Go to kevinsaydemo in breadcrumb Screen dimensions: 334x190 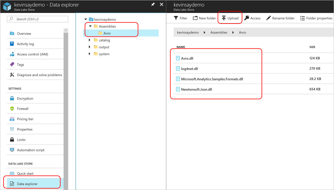tap(188, 32)
